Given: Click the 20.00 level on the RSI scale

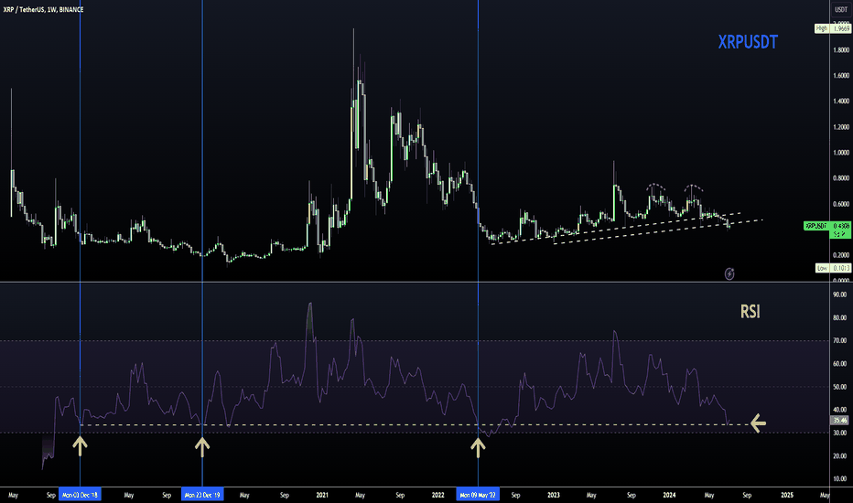Looking at the screenshot, I should pos(840,456).
